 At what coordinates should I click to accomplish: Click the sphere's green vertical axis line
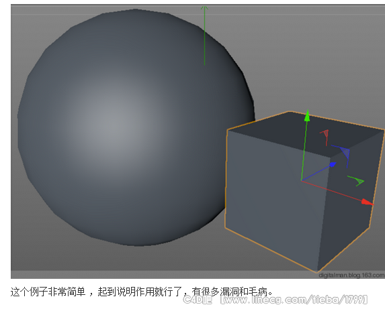(204, 36)
